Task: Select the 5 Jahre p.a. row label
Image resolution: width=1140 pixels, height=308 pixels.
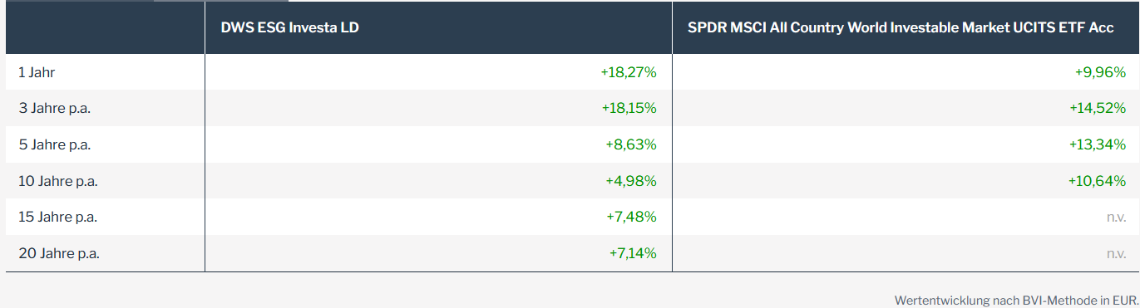Action: (54, 144)
